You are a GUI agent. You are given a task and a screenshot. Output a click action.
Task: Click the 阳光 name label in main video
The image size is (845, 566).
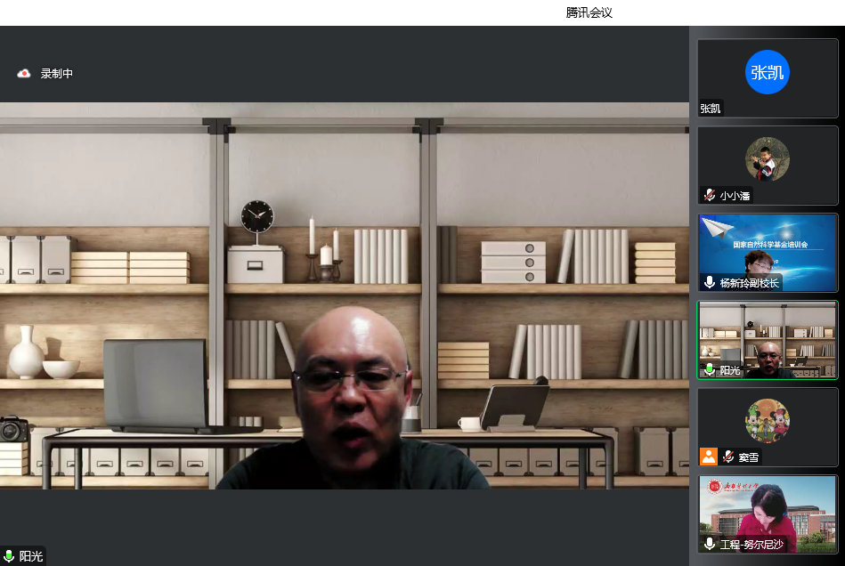coord(31,556)
